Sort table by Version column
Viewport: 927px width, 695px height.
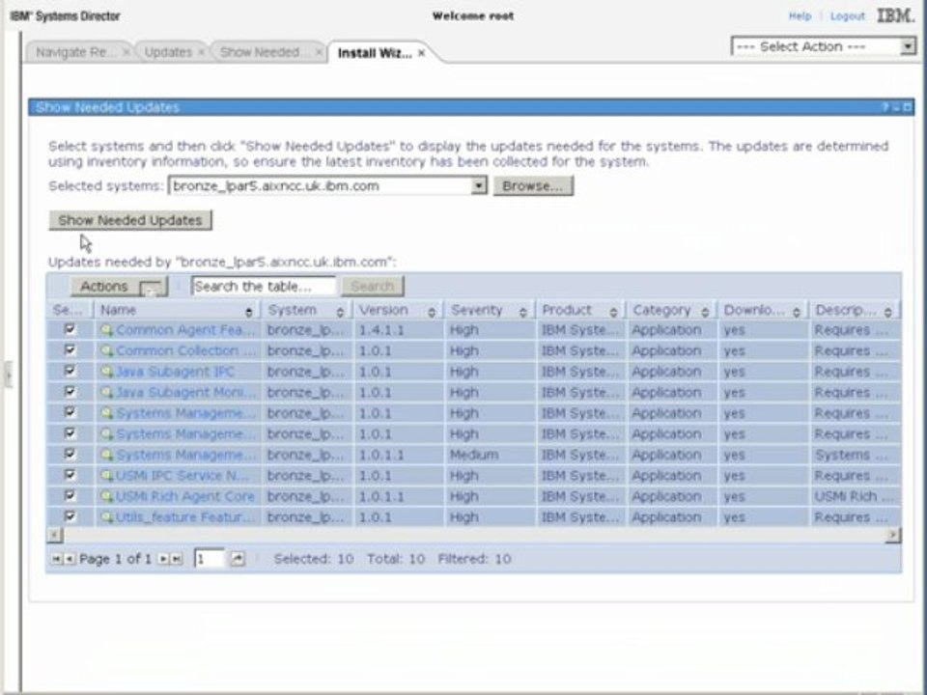tap(432, 312)
